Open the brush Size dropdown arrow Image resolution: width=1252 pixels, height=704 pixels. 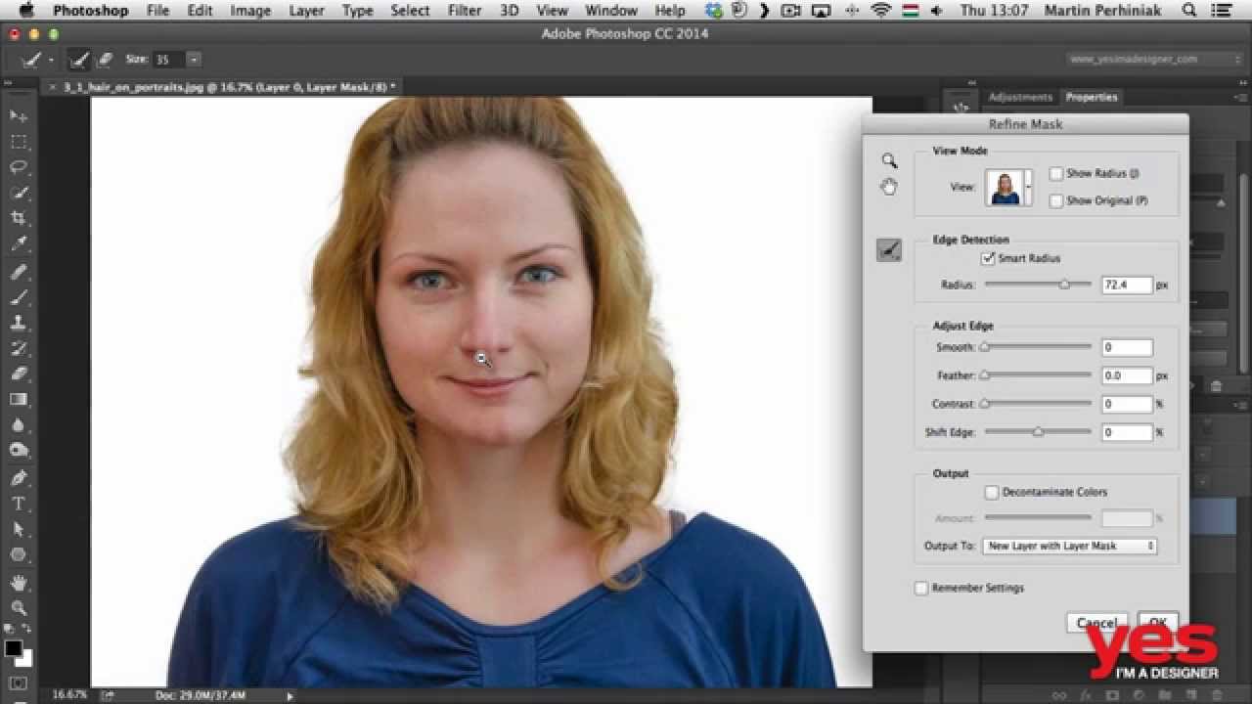(x=194, y=60)
